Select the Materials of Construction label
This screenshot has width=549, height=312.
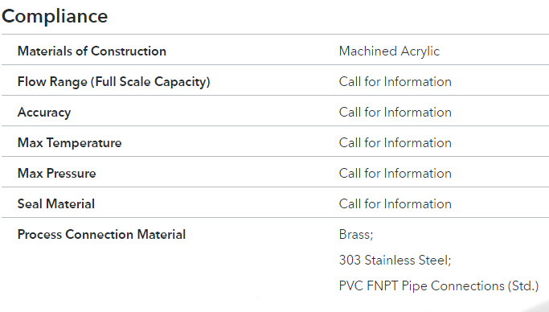[92, 51]
